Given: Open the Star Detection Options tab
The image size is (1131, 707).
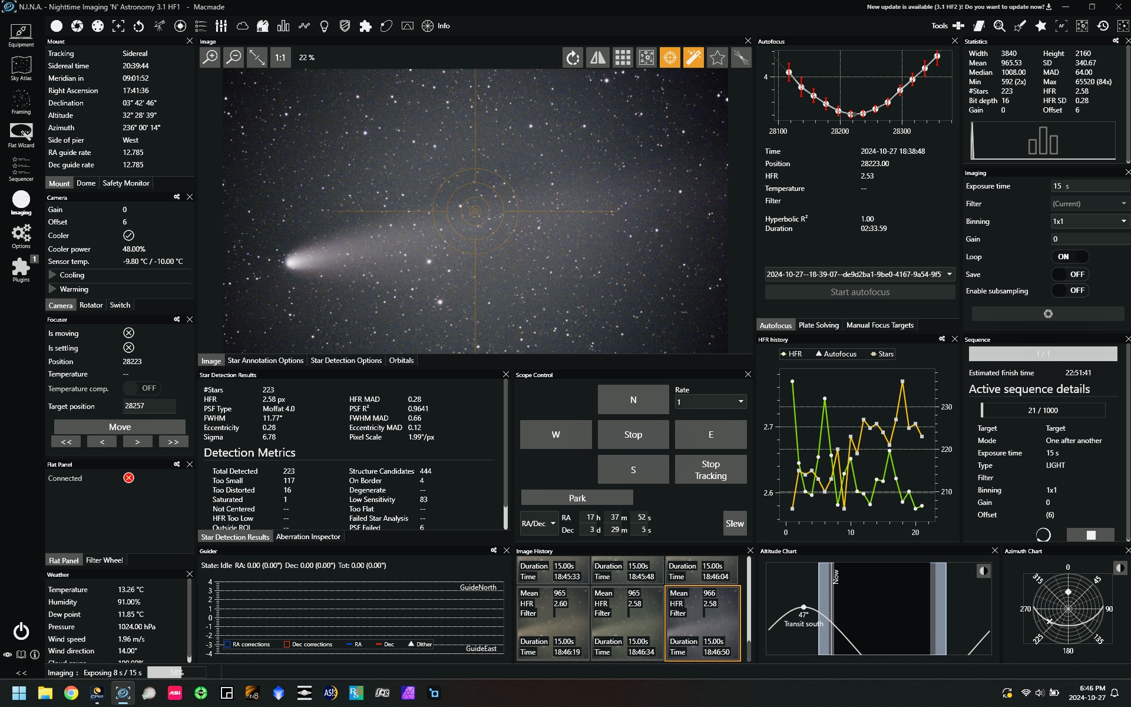Looking at the screenshot, I should click(x=346, y=361).
